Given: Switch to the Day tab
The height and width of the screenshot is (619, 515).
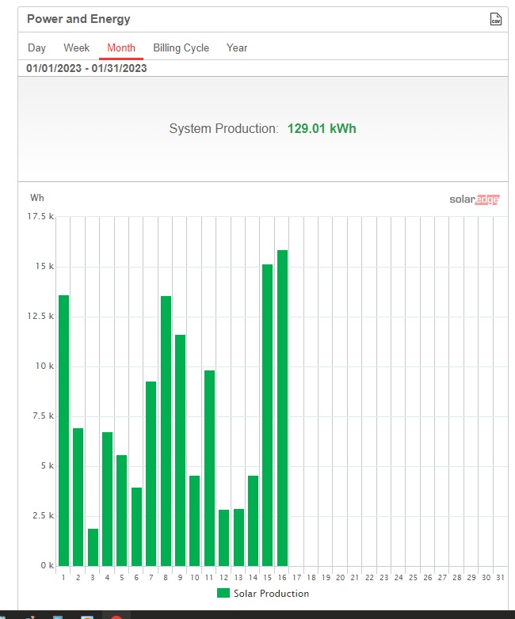Looking at the screenshot, I should coord(36,48).
